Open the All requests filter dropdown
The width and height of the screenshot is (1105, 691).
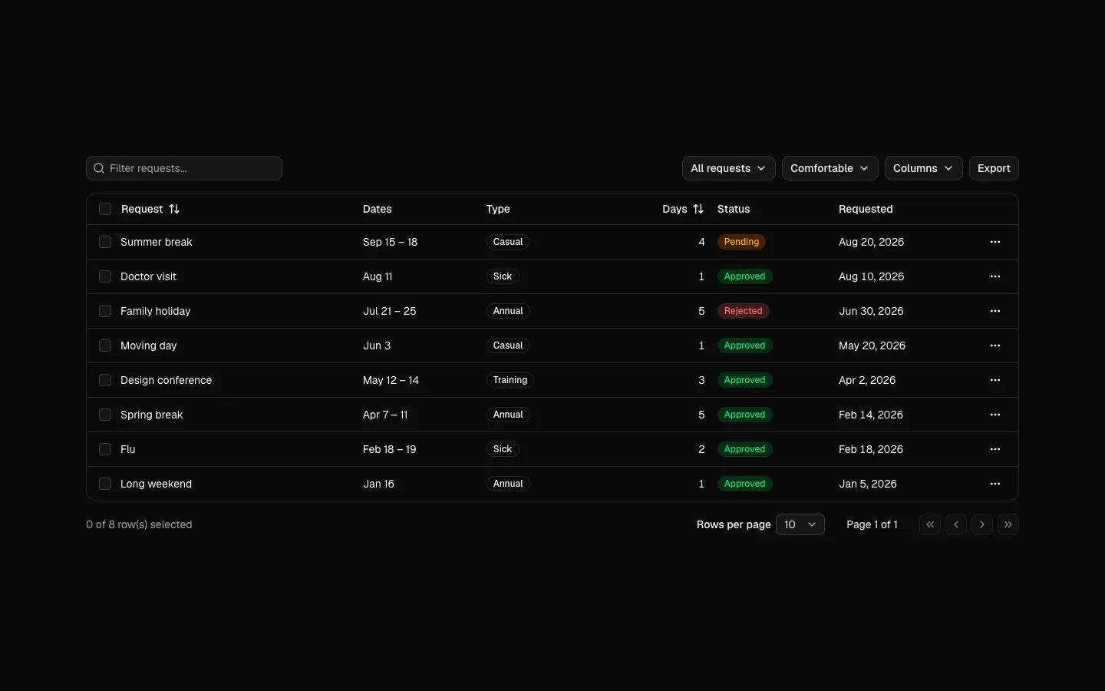(728, 168)
